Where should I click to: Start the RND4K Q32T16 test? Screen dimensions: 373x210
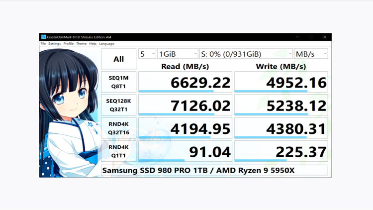(118, 128)
